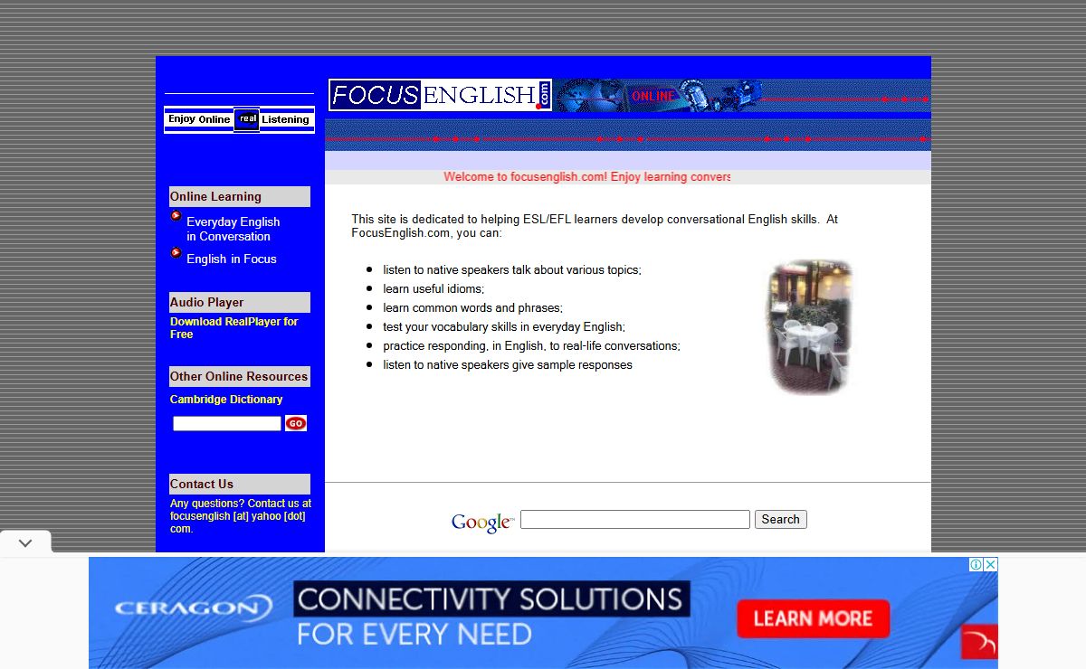Click the Audio Player section header
Viewport: 1086px width, 669px height.
[240, 302]
